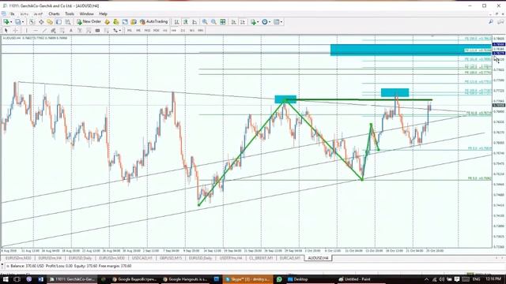The width and height of the screenshot is (506, 284).
Task: Switch timeframe to H1
Action: tap(165, 30)
